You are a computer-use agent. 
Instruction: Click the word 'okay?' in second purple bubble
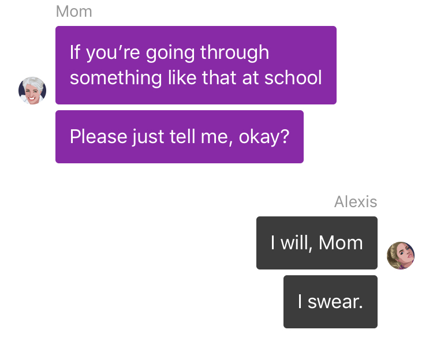(x=264, y=137)
